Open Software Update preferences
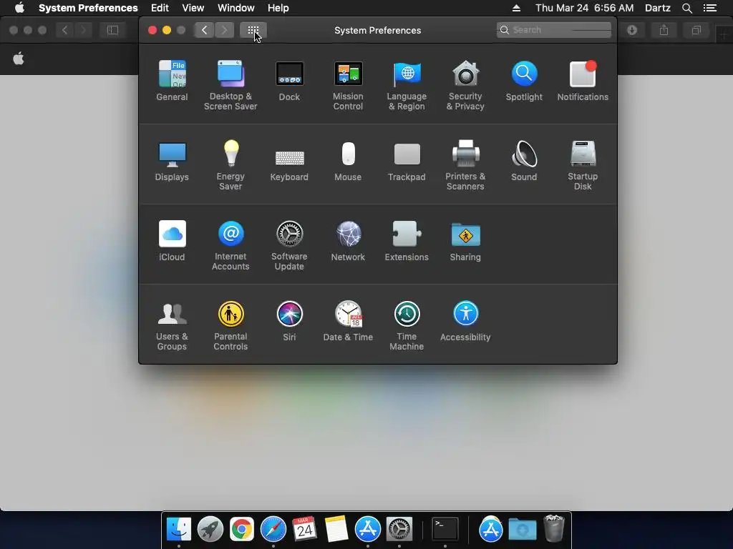 point(289,246)
